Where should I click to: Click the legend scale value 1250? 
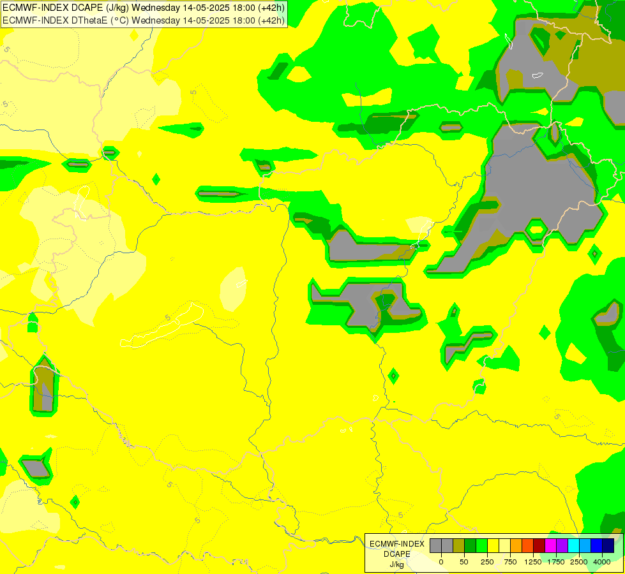pos(533,562)
